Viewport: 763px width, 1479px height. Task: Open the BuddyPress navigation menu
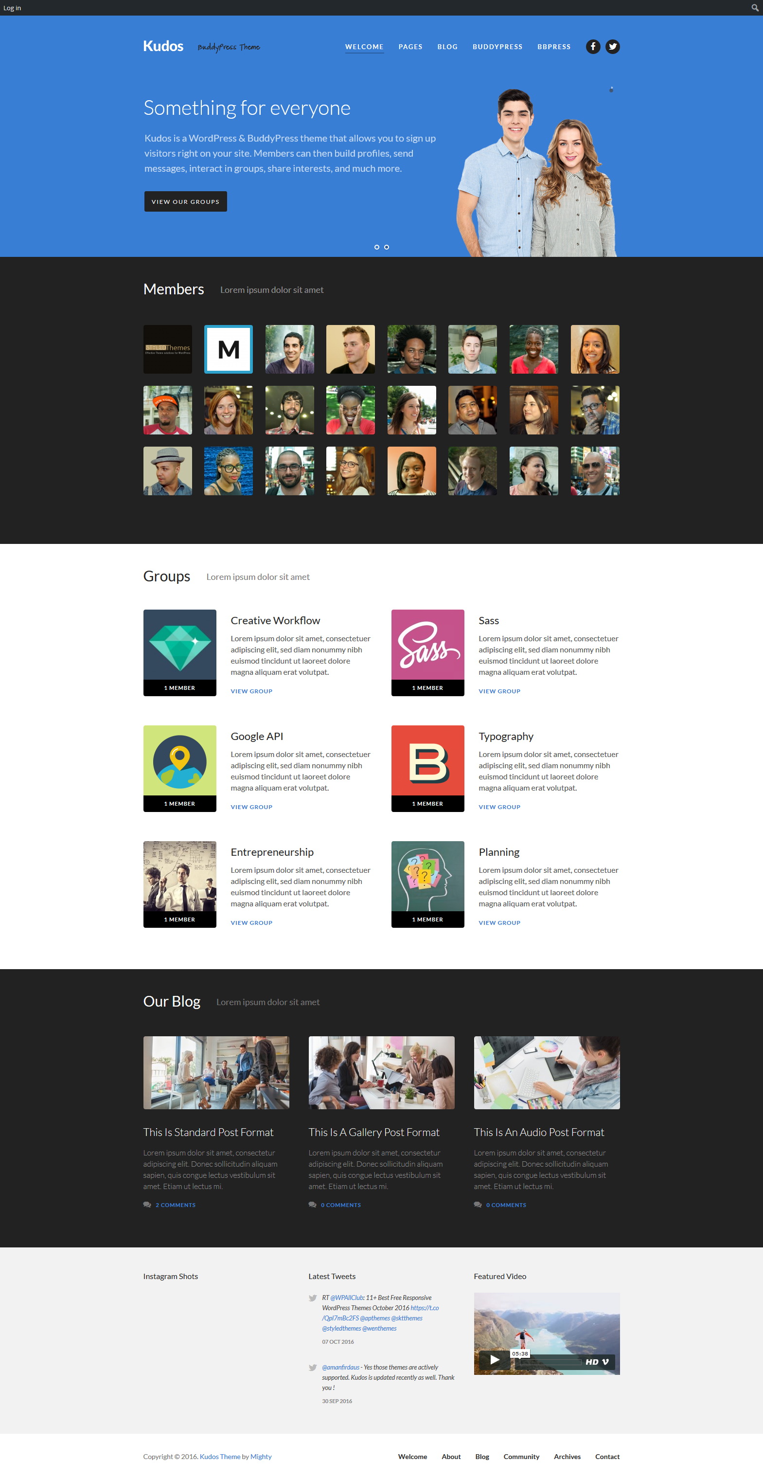[x=497, y=47]
